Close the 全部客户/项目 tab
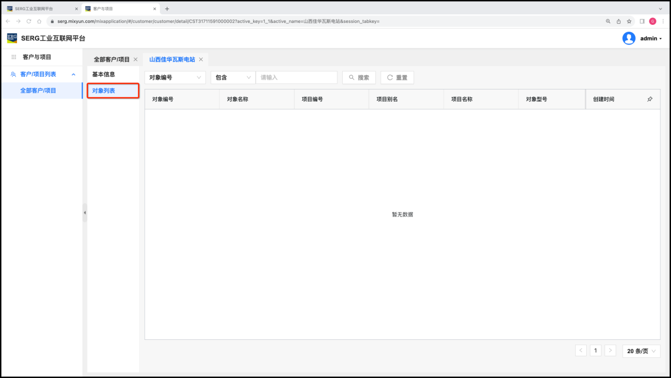This screenshot has height=378, width=671. [x=136, y=59]
